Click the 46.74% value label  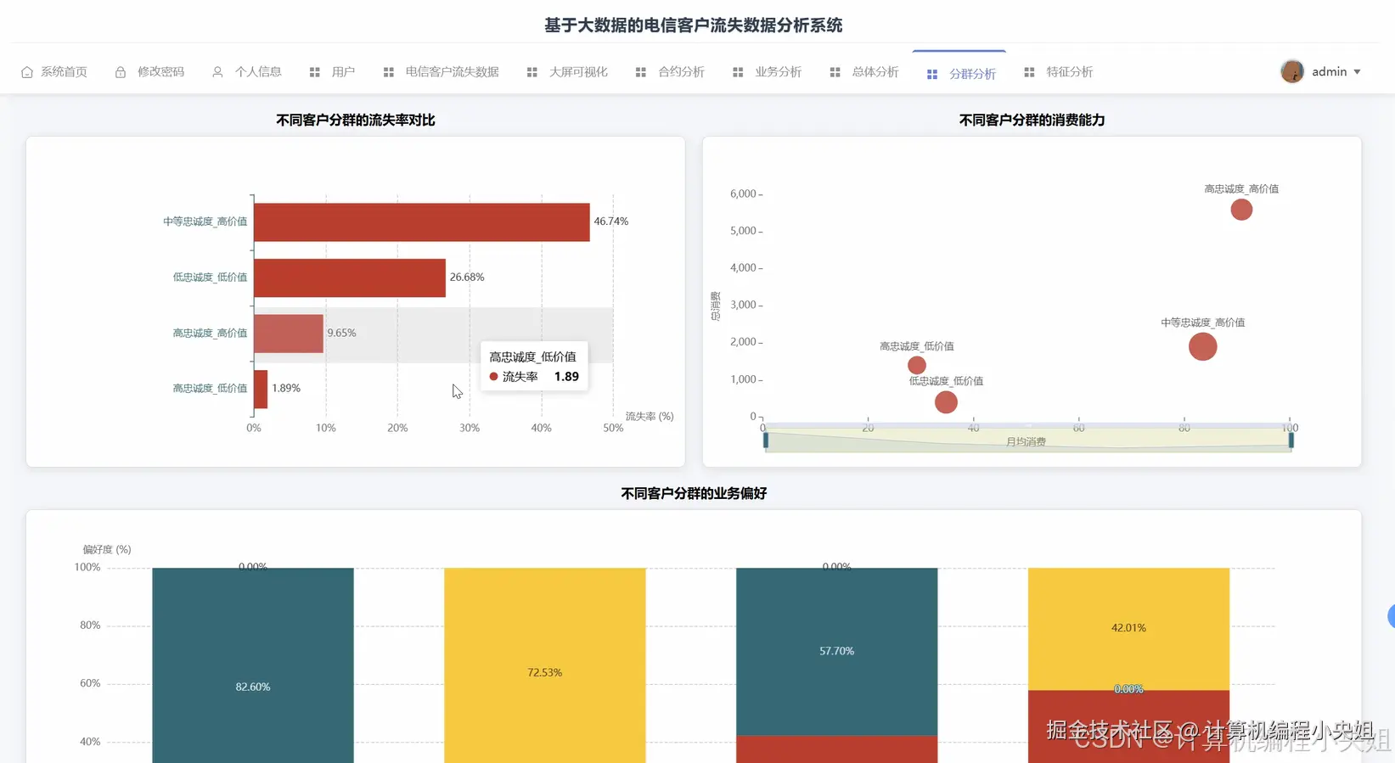point(611,222)
